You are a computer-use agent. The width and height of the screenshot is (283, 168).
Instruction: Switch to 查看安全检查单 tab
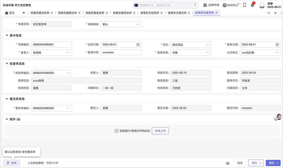click(149, 13)
